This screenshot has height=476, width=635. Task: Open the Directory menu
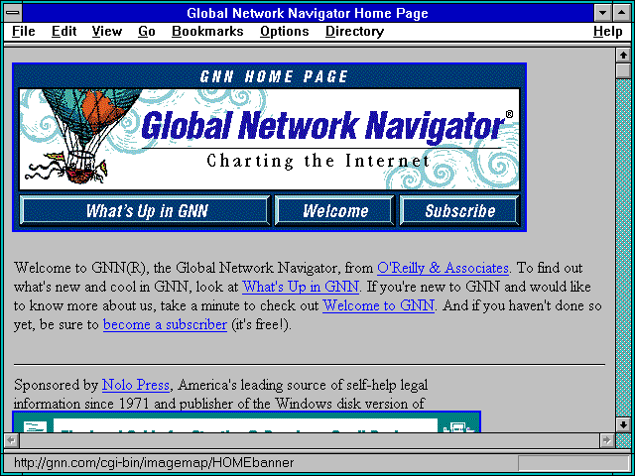click(355, 32)
